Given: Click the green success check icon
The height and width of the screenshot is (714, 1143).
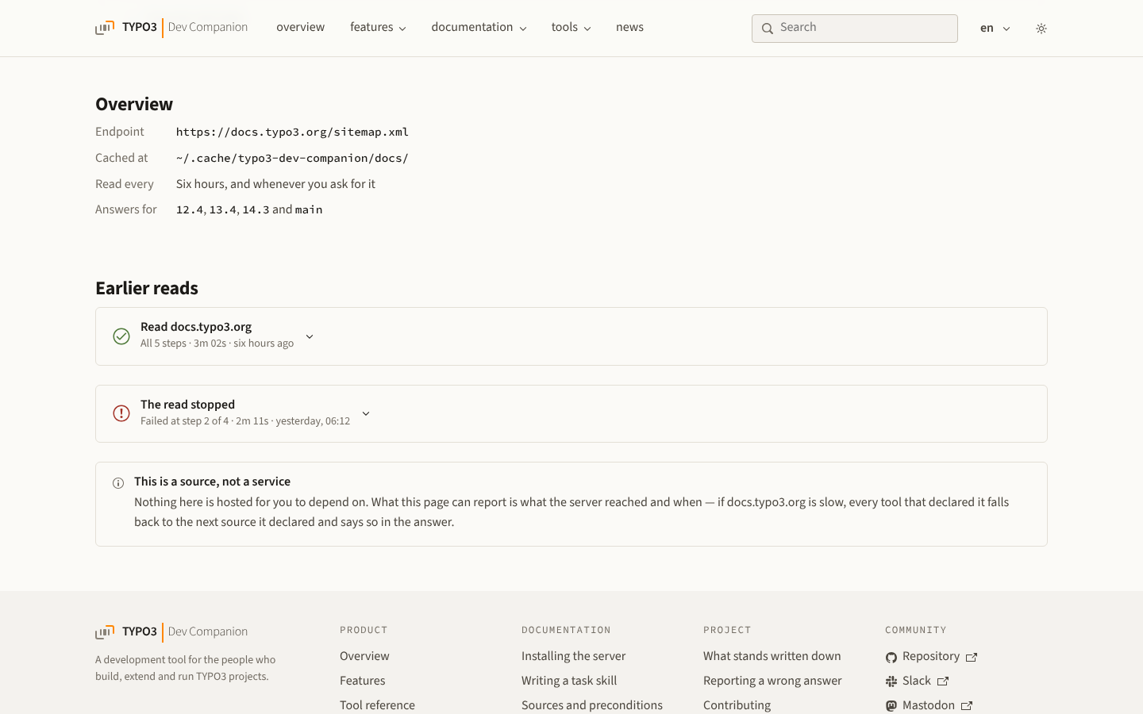Looking at the screenshot, I should point(121,336).
